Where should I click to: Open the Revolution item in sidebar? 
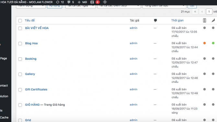[x=4, y=96]
